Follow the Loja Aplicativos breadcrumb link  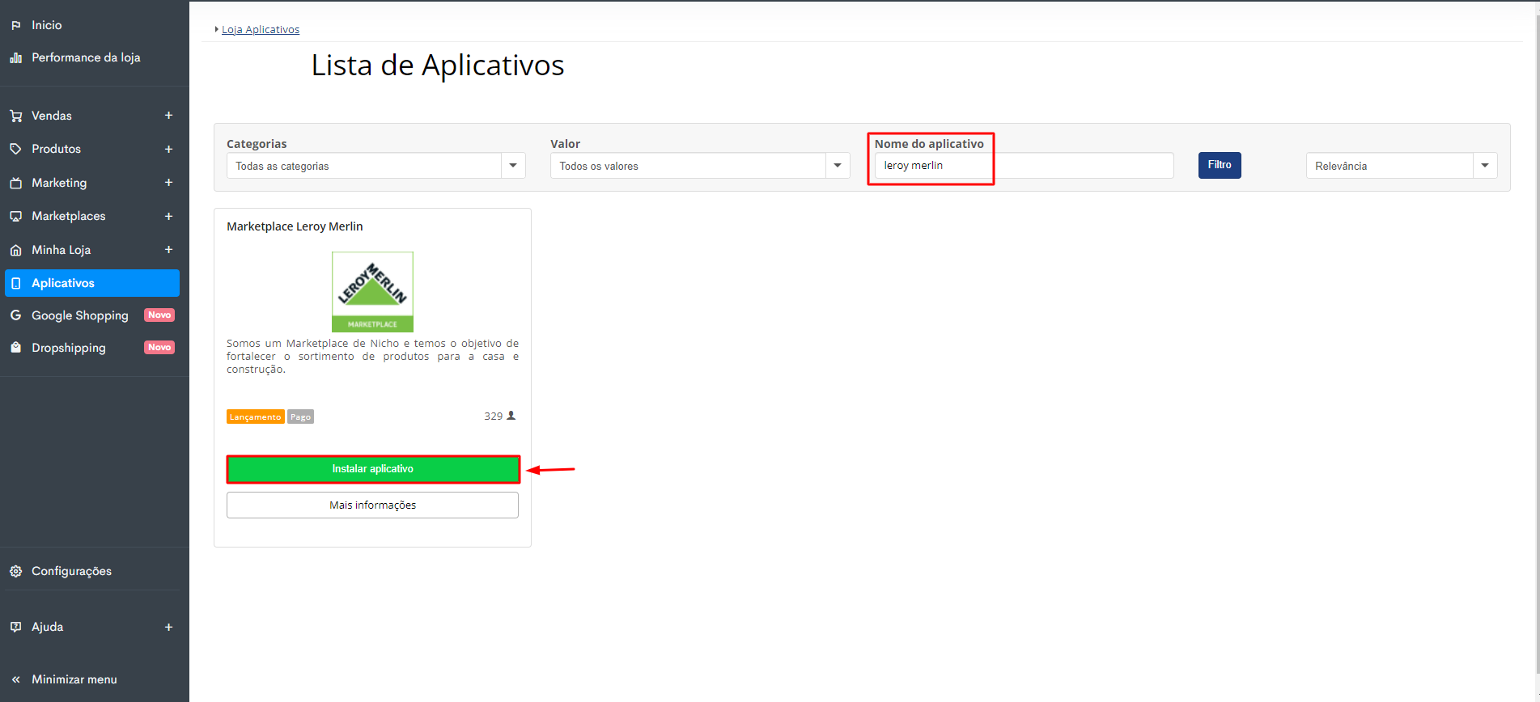[261, 29]
